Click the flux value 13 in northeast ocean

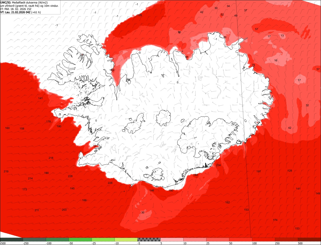[x=282, y=36]
